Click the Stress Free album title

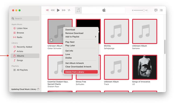(x=81, y=82)
